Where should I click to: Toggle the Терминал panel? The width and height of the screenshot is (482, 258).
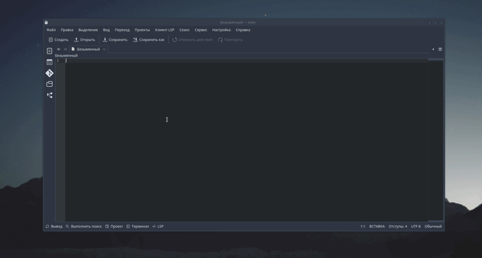point(137,226)
